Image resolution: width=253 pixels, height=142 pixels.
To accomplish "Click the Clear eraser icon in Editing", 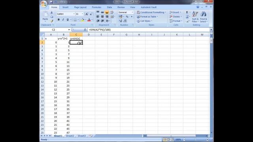I will click(x=187, y=21).
